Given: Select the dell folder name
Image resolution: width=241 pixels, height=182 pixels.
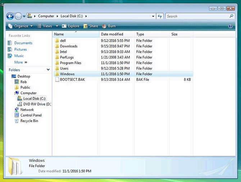Looking at the screenshot, I should pos(63,41).
